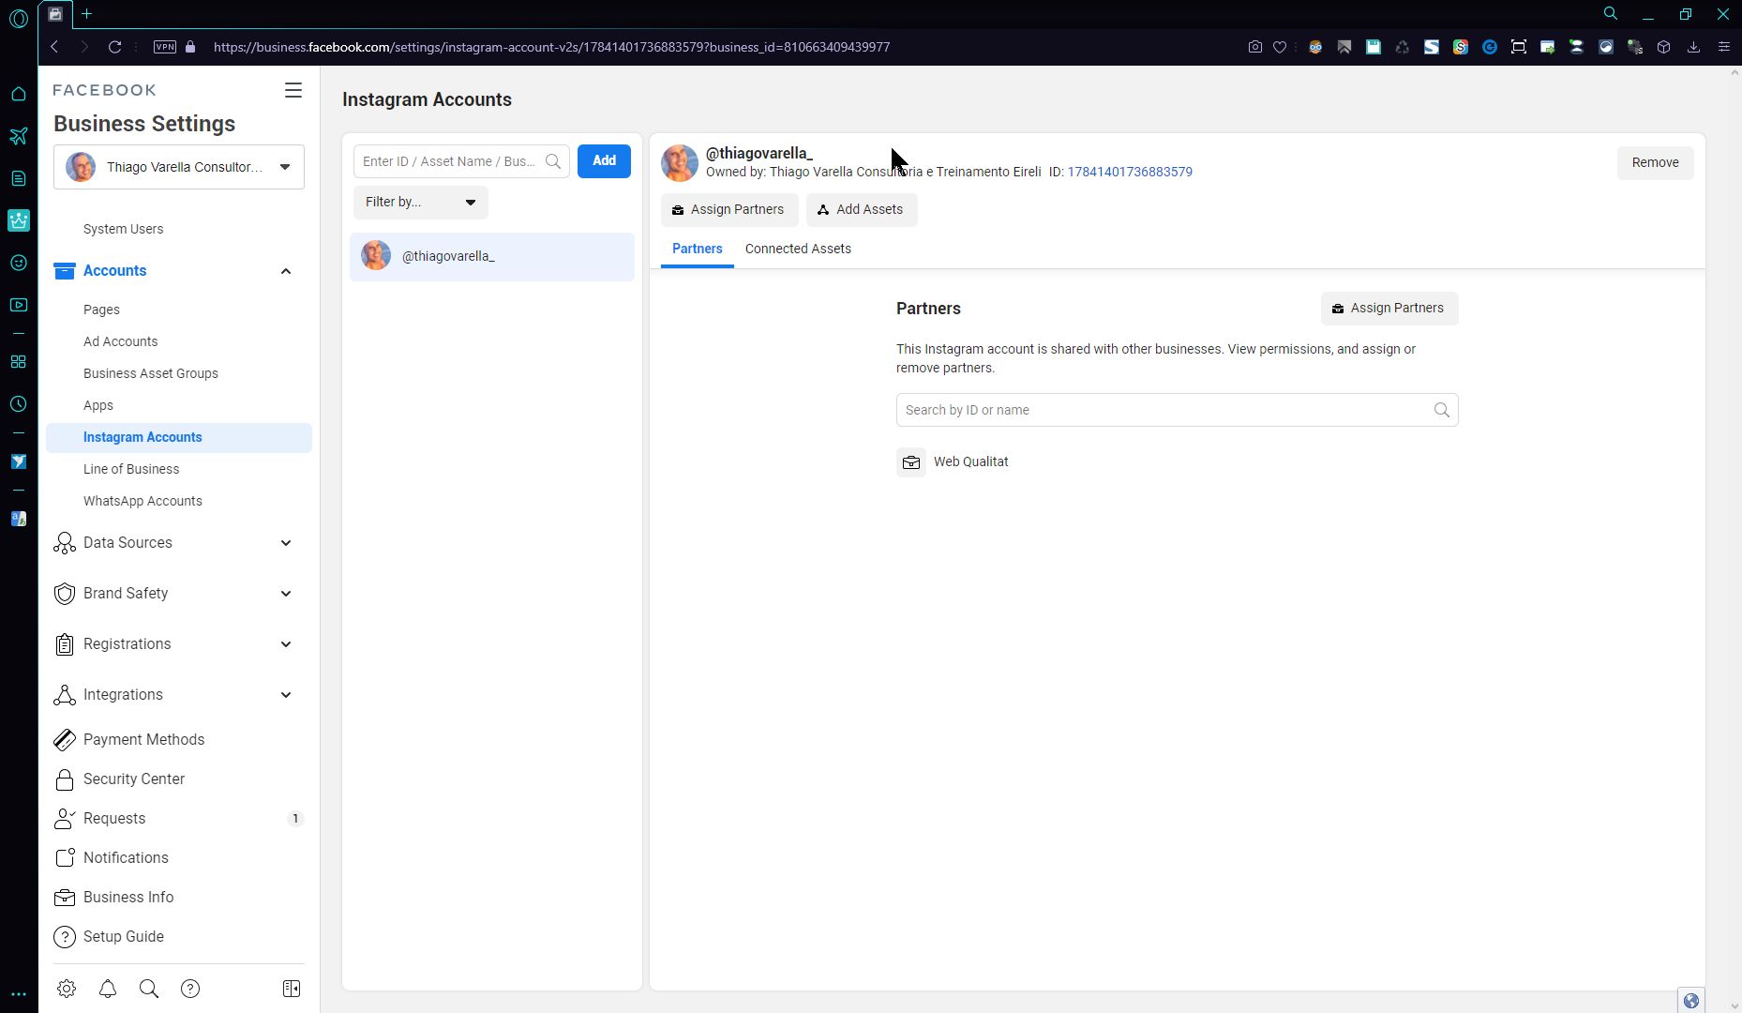Click the Security Center lock icon
Screen dimensions: 1742x1013
tap(65, 779)
